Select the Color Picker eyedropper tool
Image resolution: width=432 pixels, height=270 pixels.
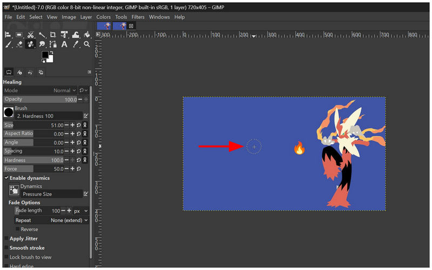pos(76,44)
